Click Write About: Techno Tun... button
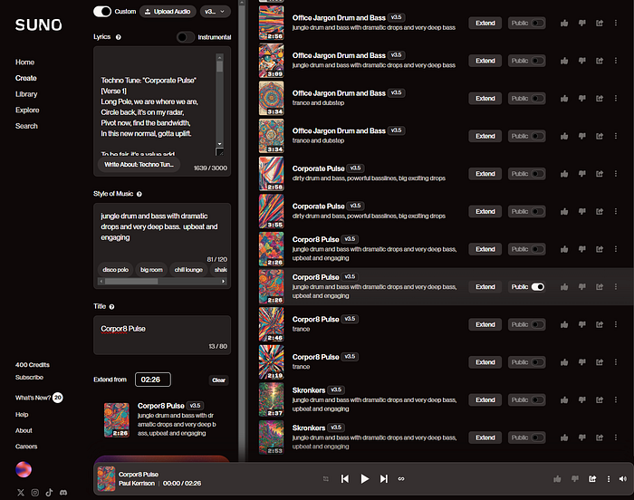Viewport: 634px width, 500px height. 139,165
